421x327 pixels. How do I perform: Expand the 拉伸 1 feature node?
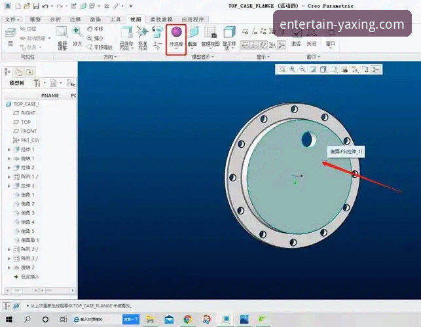(9, 150)
